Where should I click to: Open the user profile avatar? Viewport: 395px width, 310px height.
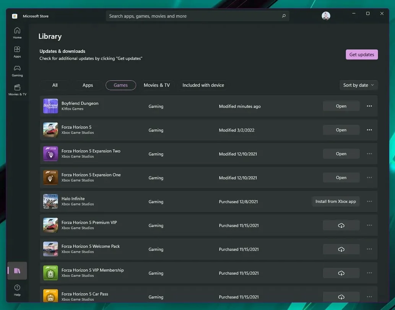pyautogui.click(x=326, y=16)
